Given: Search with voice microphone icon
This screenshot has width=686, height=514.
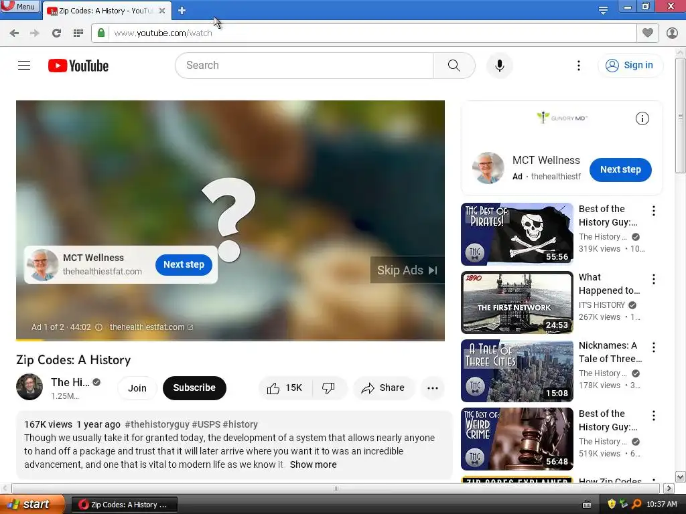Looking at the screenshot, I should coord(500,66).
